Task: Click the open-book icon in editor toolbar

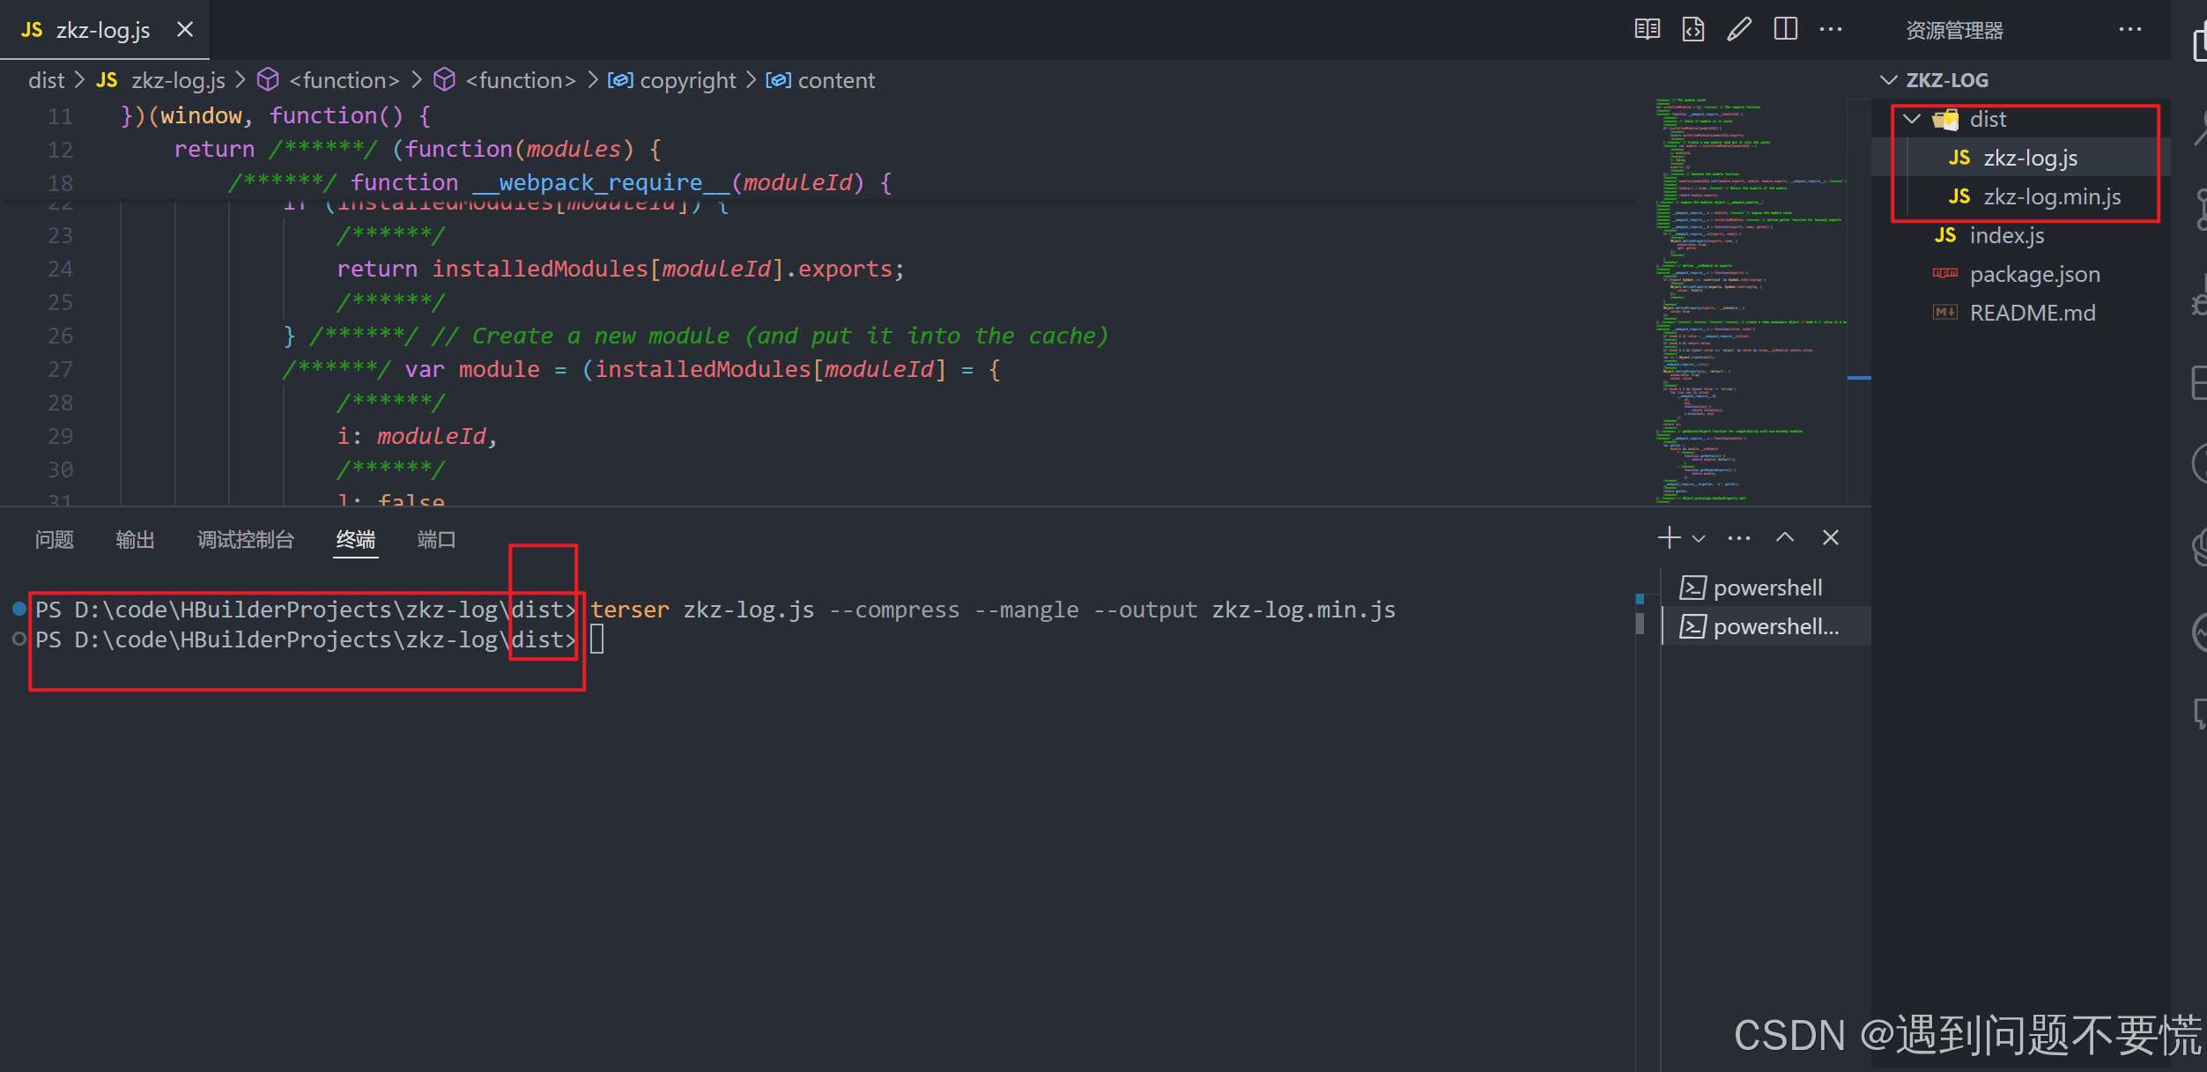Action: [x=1647, y=29]
